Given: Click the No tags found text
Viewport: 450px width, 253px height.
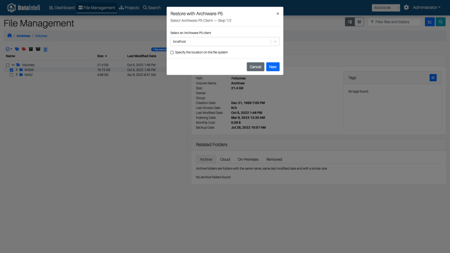Looking at the screenshot, I should 358,91.
